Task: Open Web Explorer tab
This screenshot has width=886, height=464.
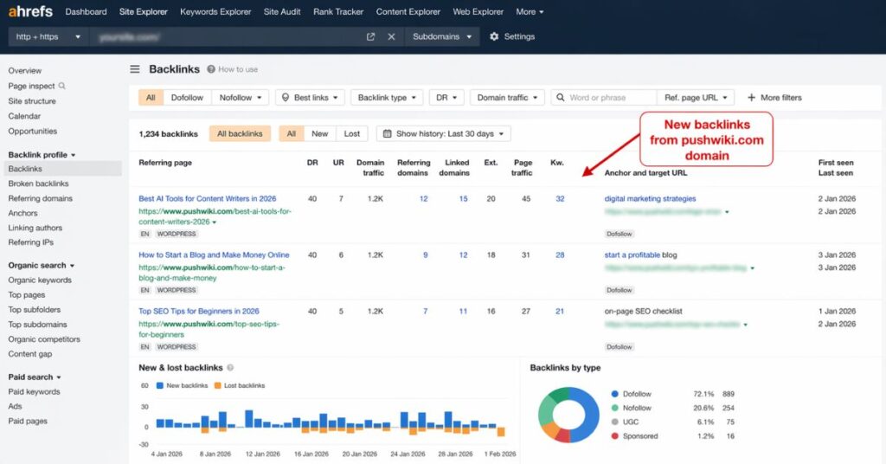Action: (478, 11)
